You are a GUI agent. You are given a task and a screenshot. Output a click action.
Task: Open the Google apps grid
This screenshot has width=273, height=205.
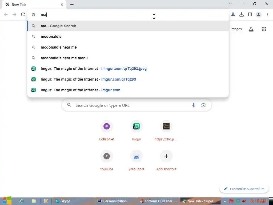point(264,29)
